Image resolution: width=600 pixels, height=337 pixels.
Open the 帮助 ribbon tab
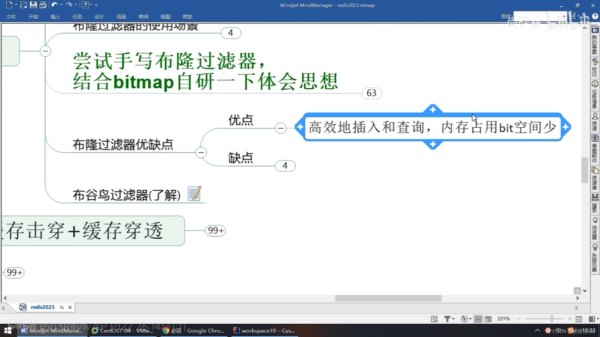coord(187,17)
